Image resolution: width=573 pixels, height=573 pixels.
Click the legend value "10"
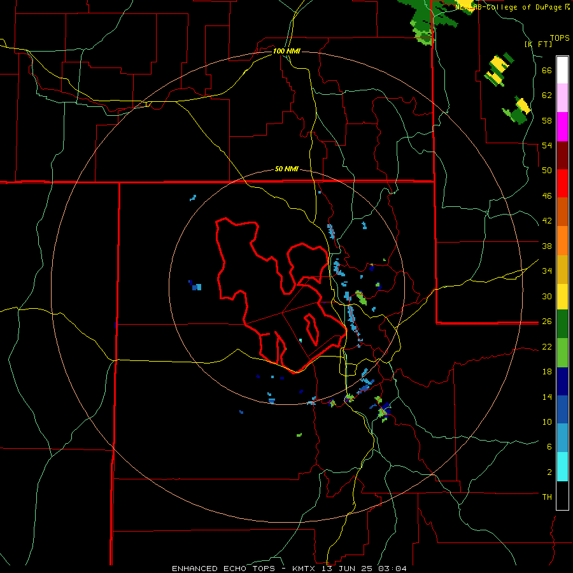[547, 422]
